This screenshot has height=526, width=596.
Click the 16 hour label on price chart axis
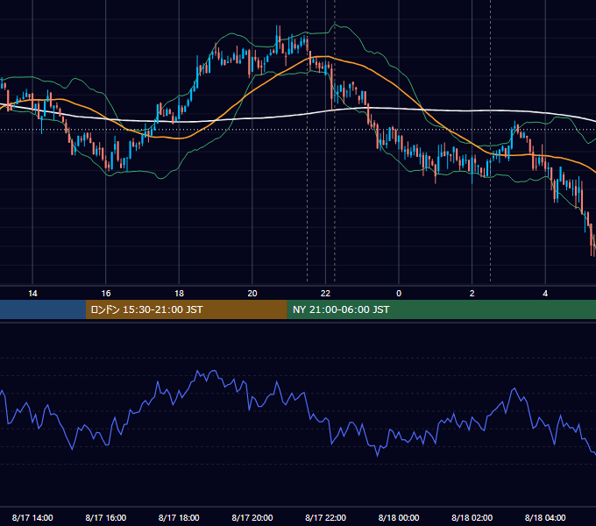point(106,294)
